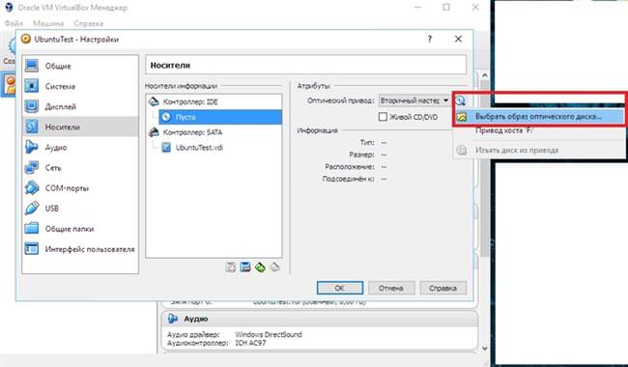
Task: Choose Привод хоста 'F:' menu item
Action: click(x=503, y=130)
